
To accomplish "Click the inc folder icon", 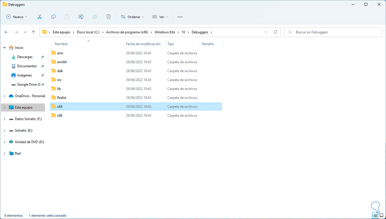I will click(53, 80).
